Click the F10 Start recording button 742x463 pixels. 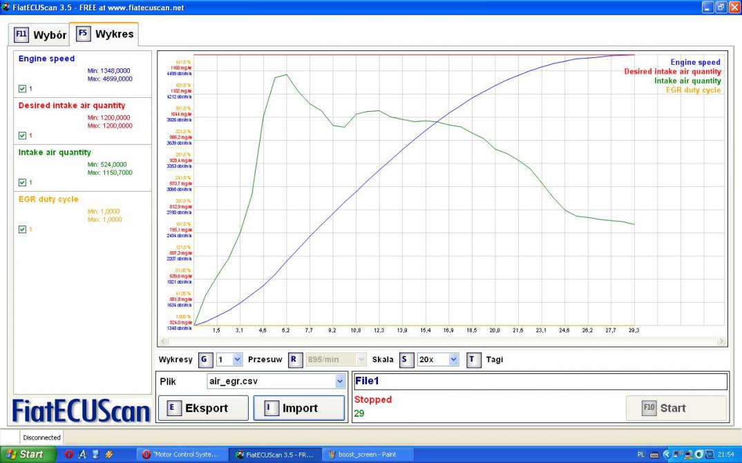click(x=676, y=408)
